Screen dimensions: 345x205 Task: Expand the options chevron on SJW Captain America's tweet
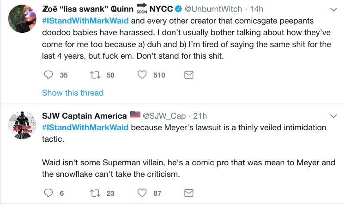(333, 116)
